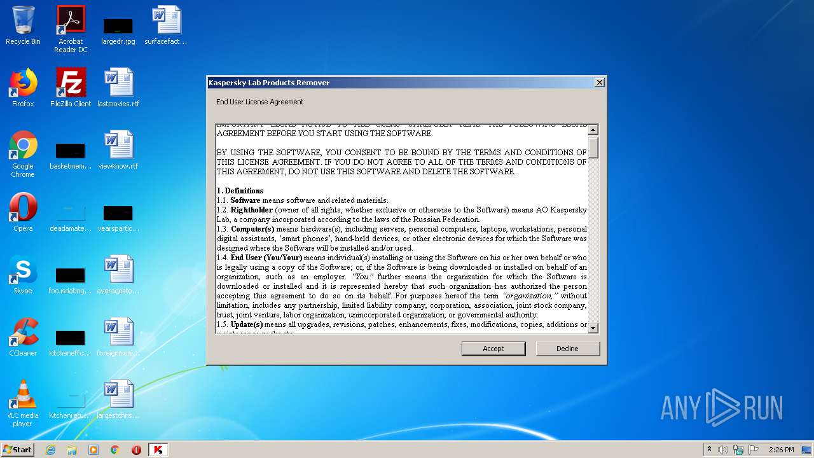Viewport: 814px width, 458px height.
Task: Click the 2:26 PM system clock
Action: point(781,450)
